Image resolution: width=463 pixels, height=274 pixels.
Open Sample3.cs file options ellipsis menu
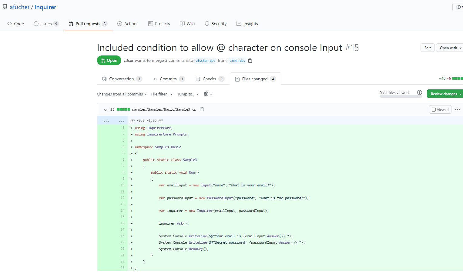pos(458,109)
